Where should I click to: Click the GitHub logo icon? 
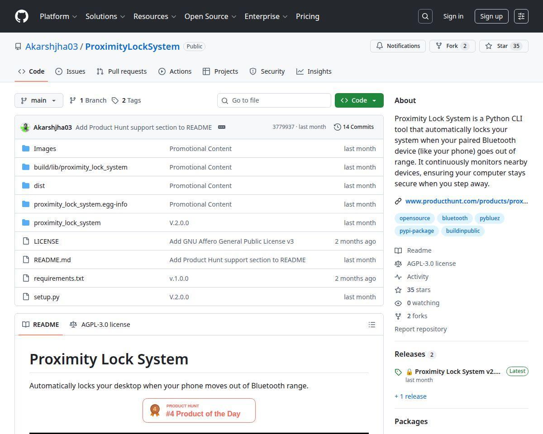point(22,16)
